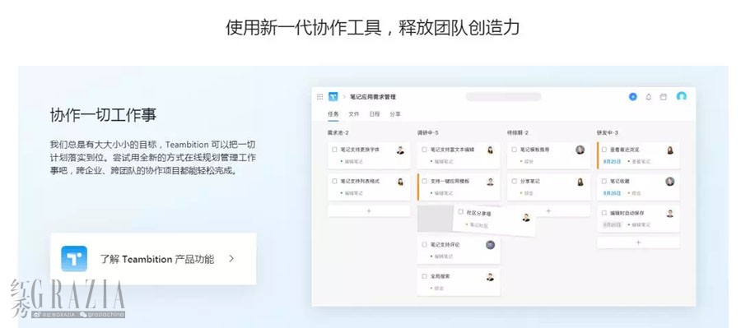This screenshot has height=328, width=741.
Task: Mark 社区分享墙 task complete
Action: pos(460,212)
